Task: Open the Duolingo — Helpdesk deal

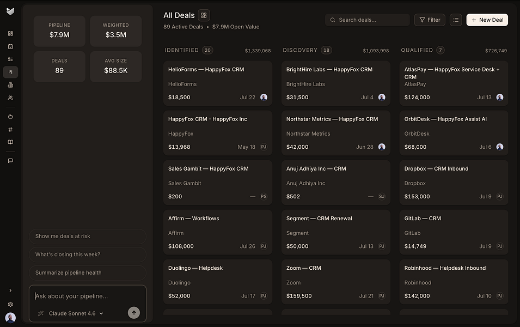Action: [218, 282]
